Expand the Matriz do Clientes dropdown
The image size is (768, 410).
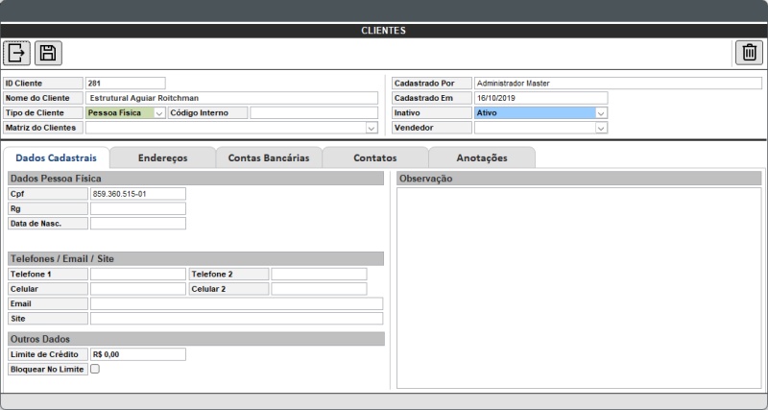point(372,128)
